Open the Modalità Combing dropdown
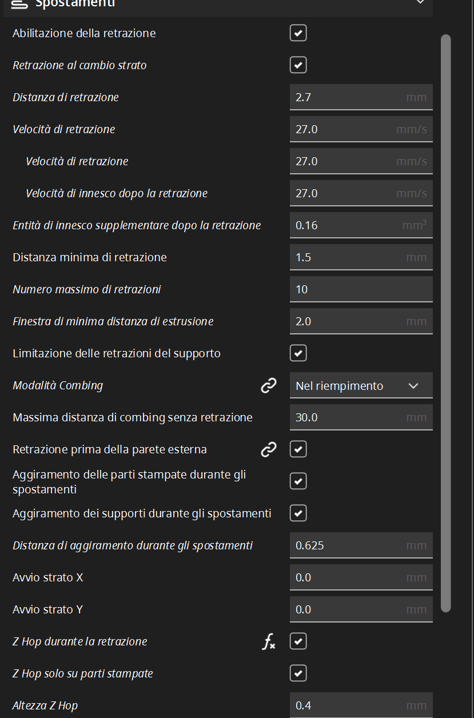The height and width of the screenshot is (718, 474). point(361,386)
